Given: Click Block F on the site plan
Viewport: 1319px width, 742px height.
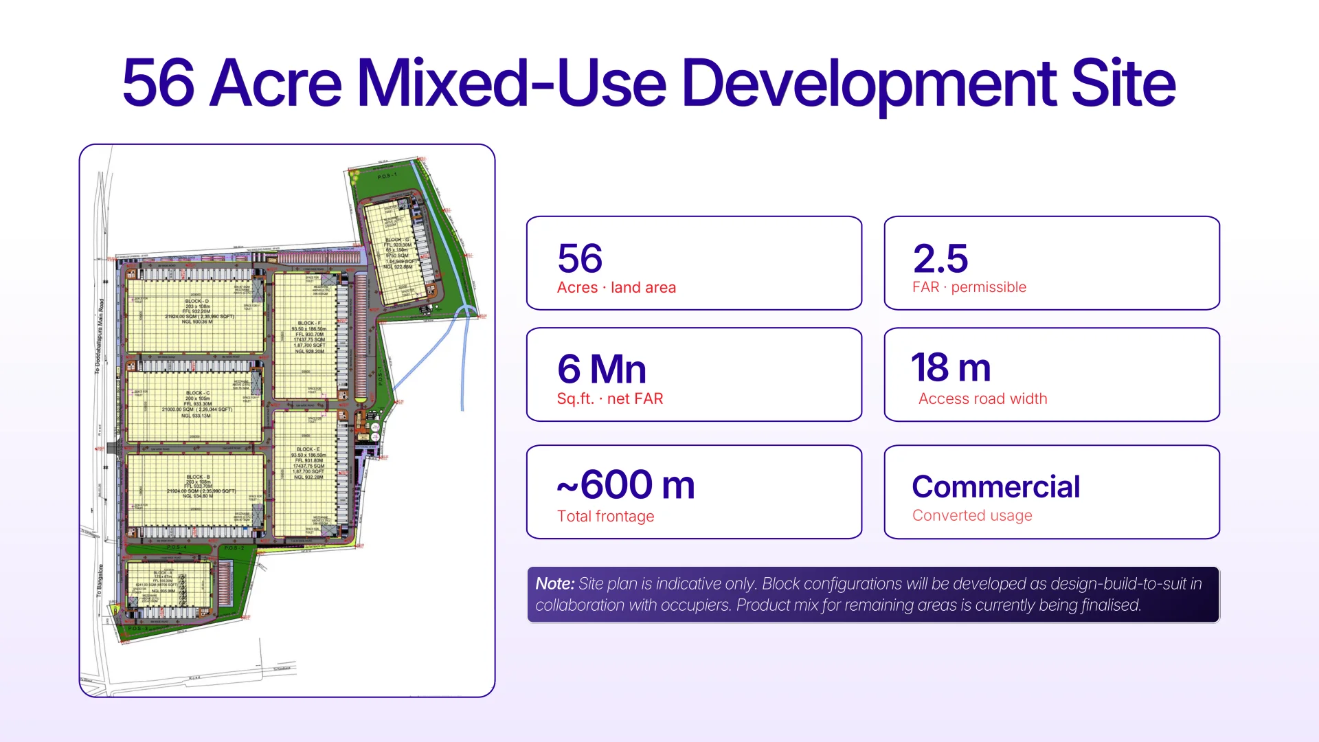Looking at the screenshot, I should 306,336.
